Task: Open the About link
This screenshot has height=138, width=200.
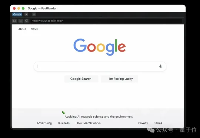Action: 22,29
